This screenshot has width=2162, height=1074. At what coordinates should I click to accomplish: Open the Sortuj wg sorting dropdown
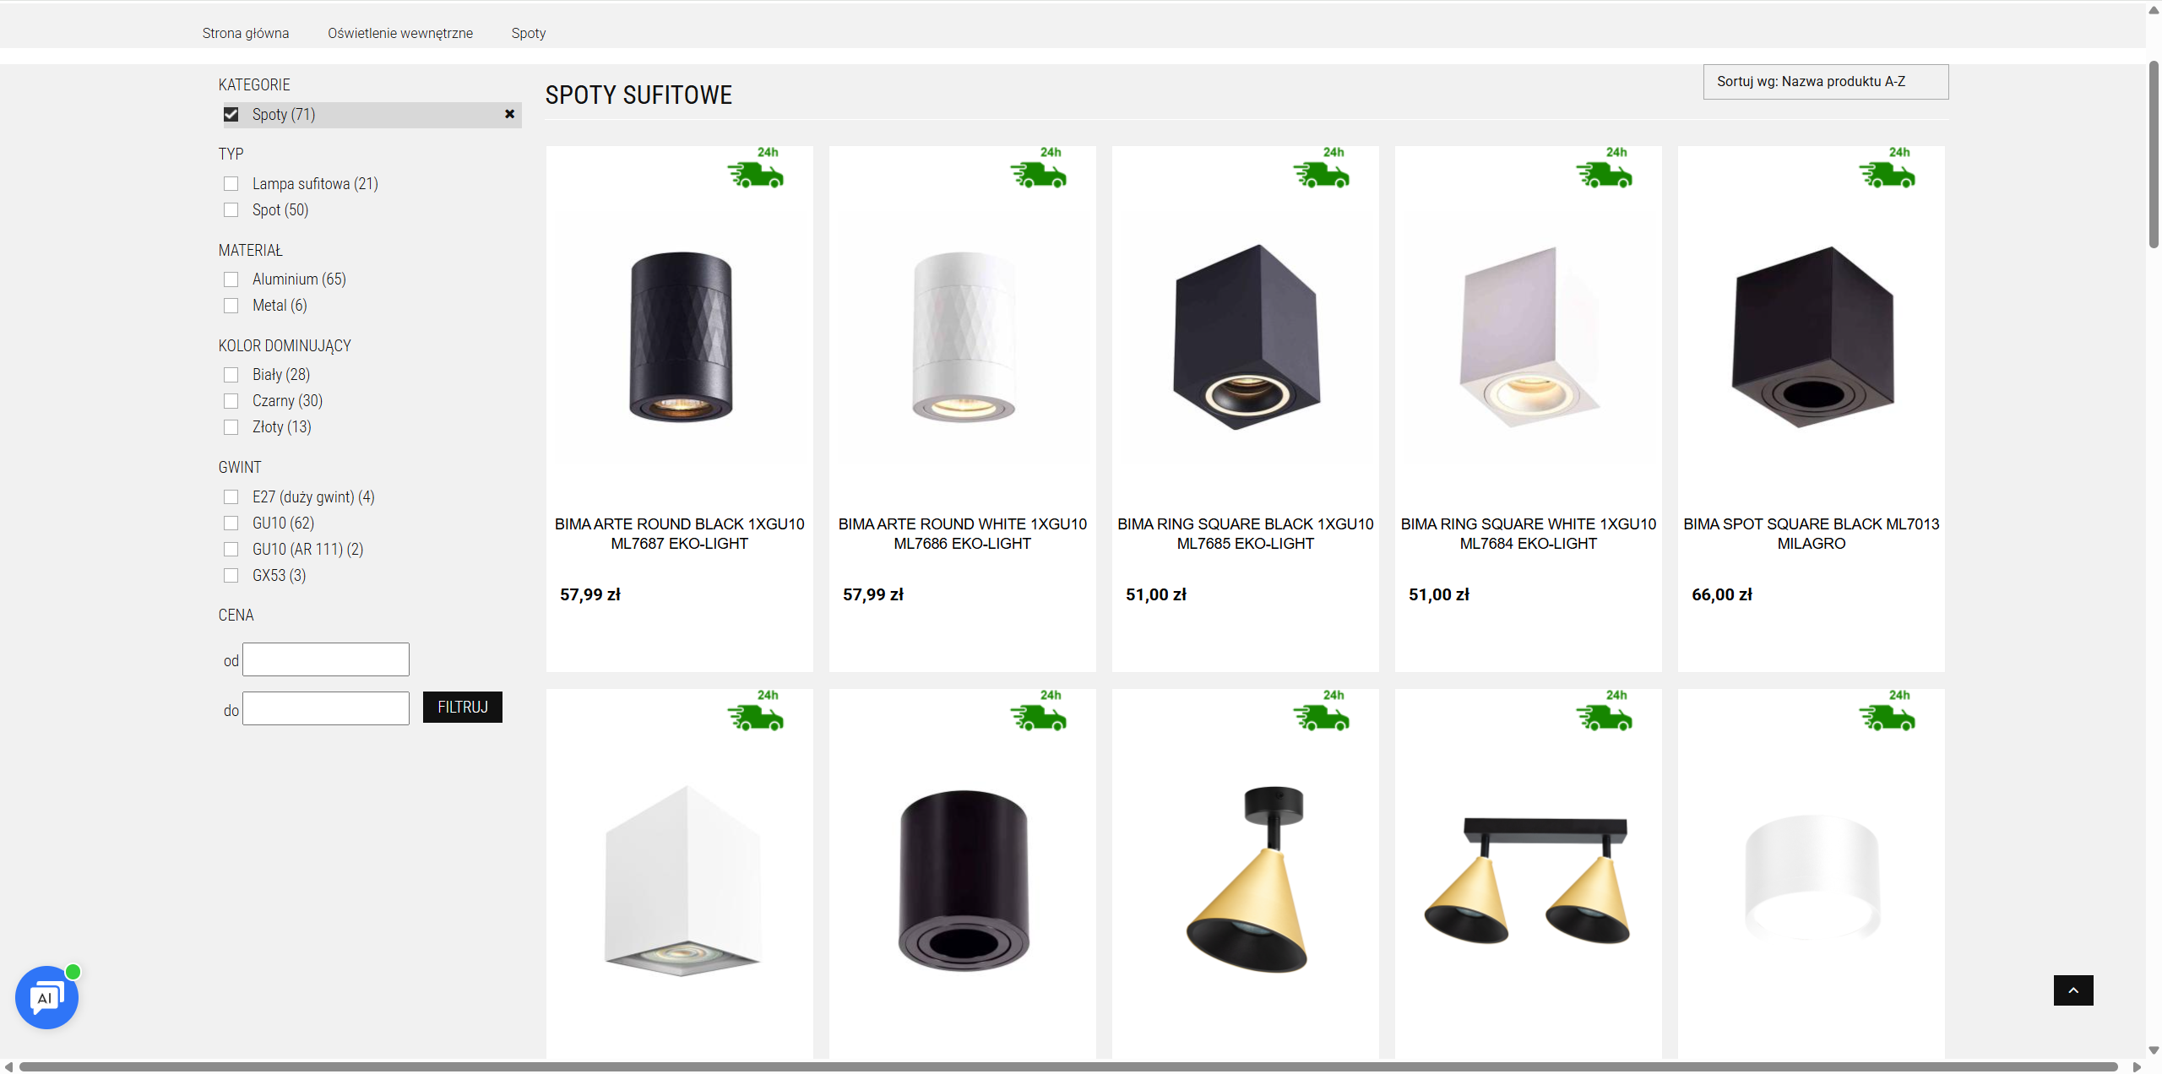point(1826,82)
